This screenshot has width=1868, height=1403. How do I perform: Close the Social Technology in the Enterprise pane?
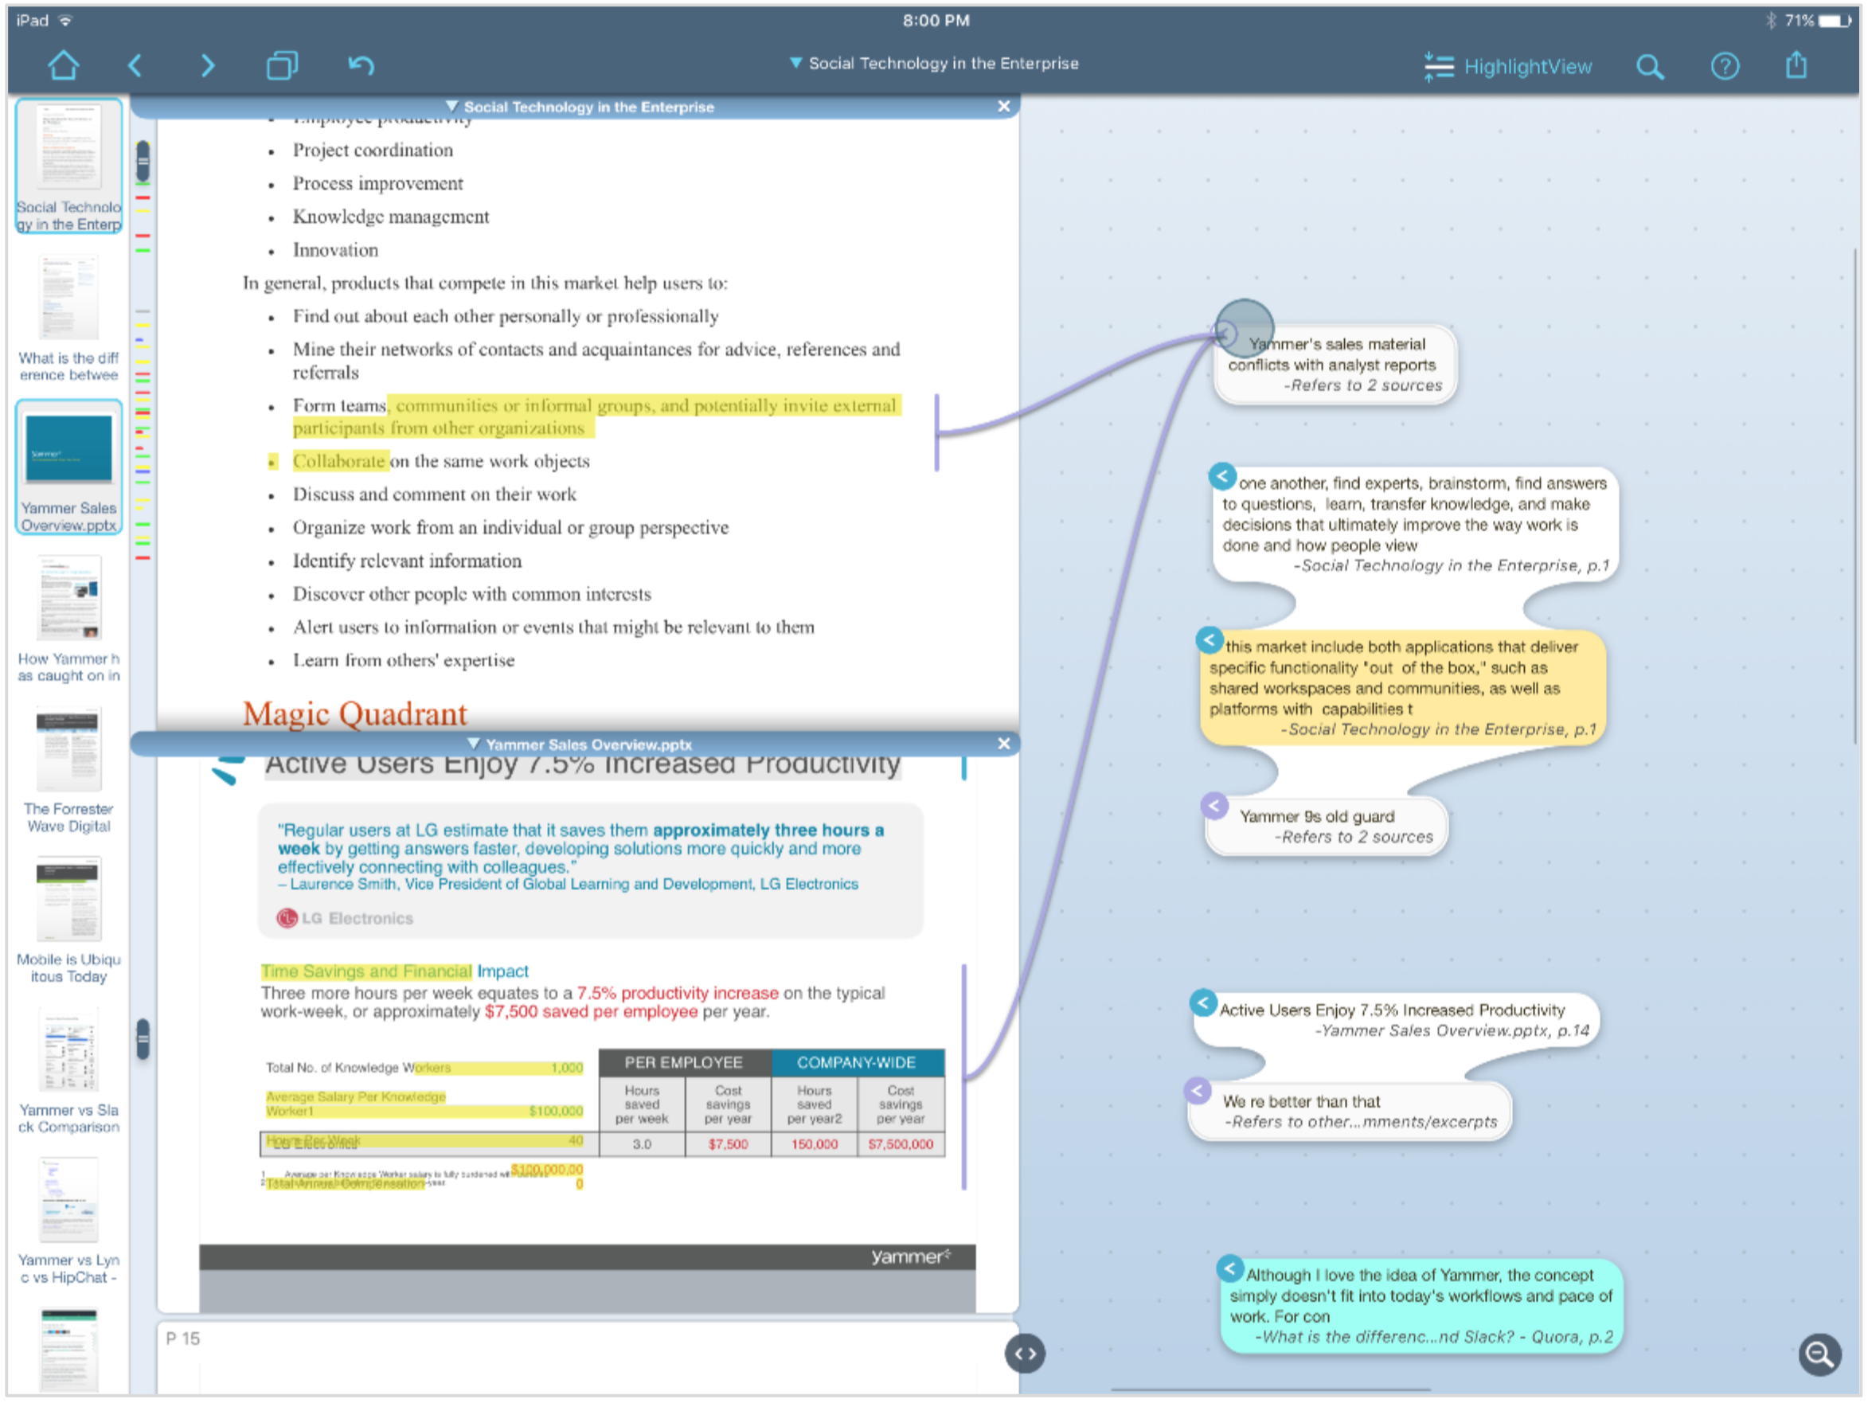click(x=1003, y=107)
